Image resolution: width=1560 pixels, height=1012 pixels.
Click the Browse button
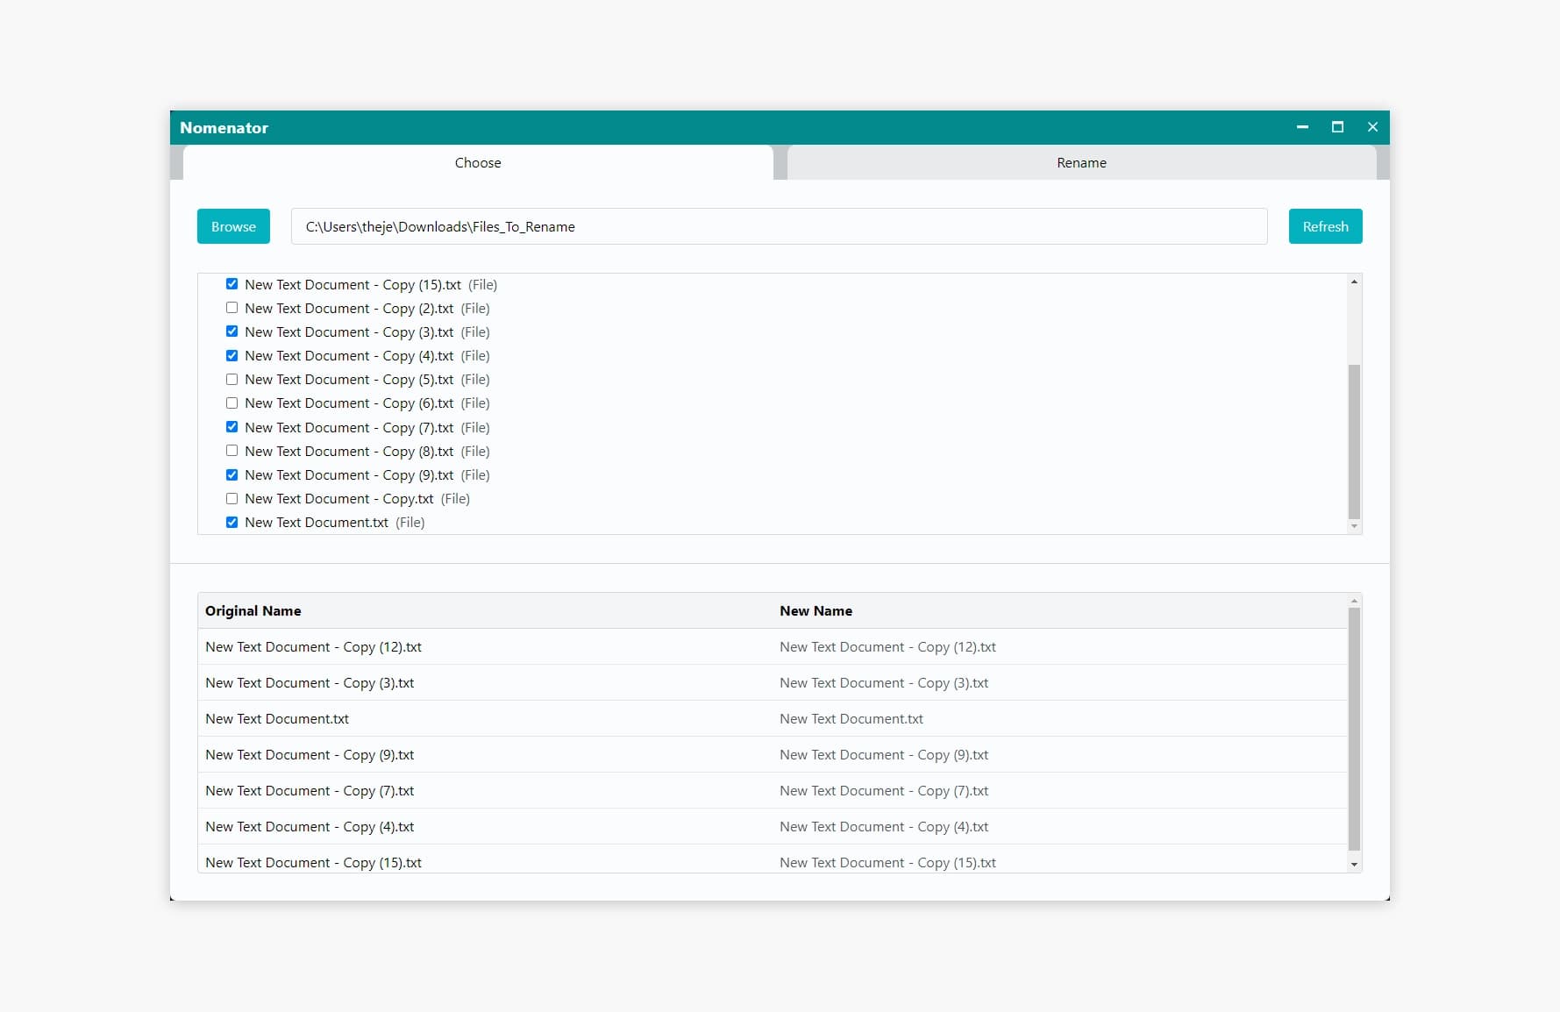[x=233, y=226]
